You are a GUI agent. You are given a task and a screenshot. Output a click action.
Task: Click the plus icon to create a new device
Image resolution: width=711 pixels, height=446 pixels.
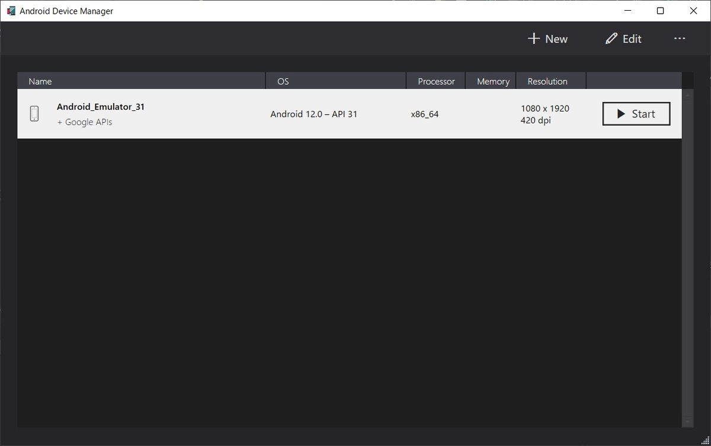click(x=534, y=38)
